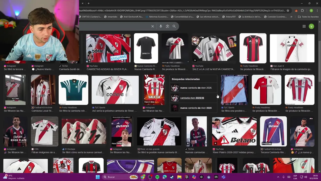The width and height of the screenshot is (321, 181).
Task: Open the half red half white codere jersey image
Action: [267, 90]
